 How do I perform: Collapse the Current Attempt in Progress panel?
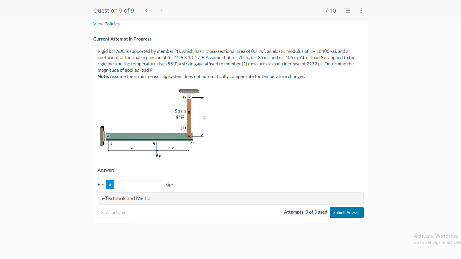(x=122, y=39)
